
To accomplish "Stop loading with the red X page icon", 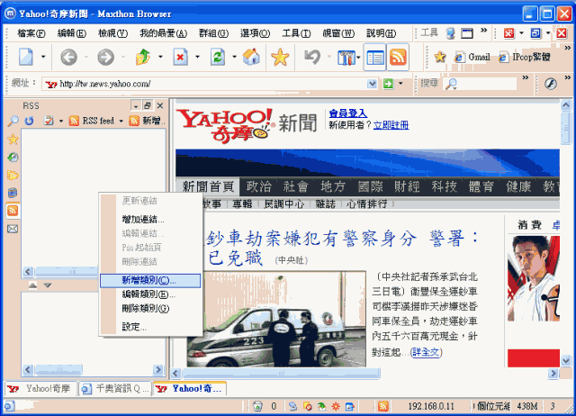I will coord(180,58).
